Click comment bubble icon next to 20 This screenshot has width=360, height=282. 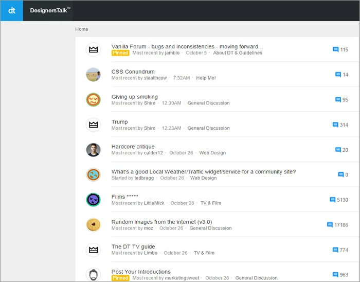click(x=338, y=150)
